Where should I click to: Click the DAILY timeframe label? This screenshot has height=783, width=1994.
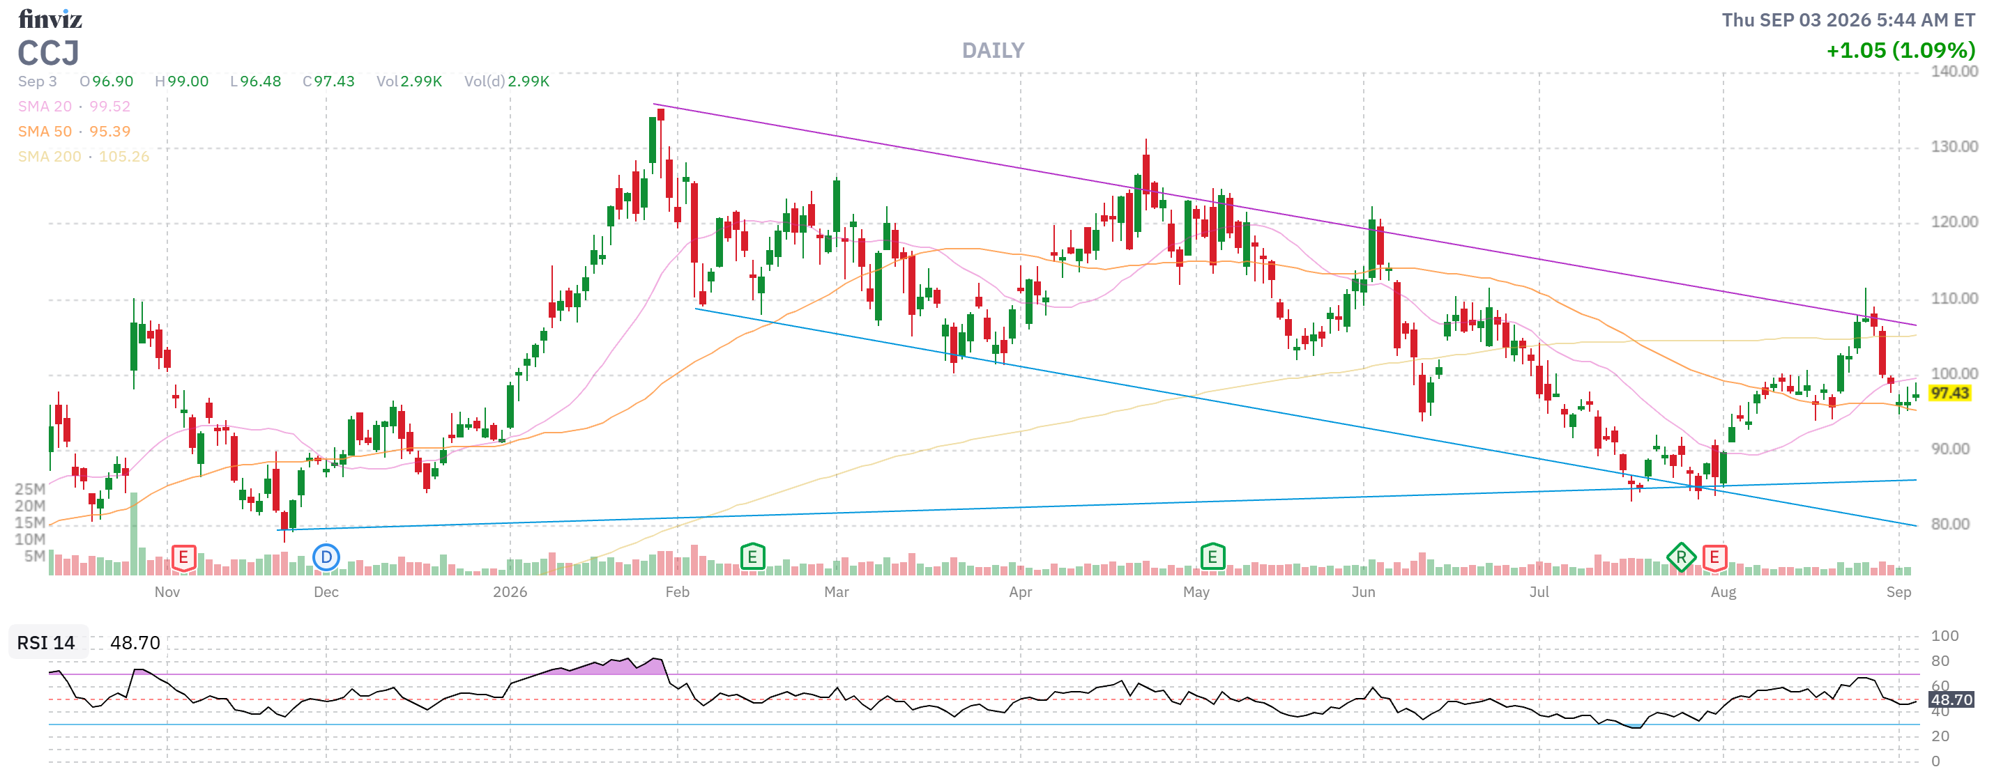[x=993, y=51]
